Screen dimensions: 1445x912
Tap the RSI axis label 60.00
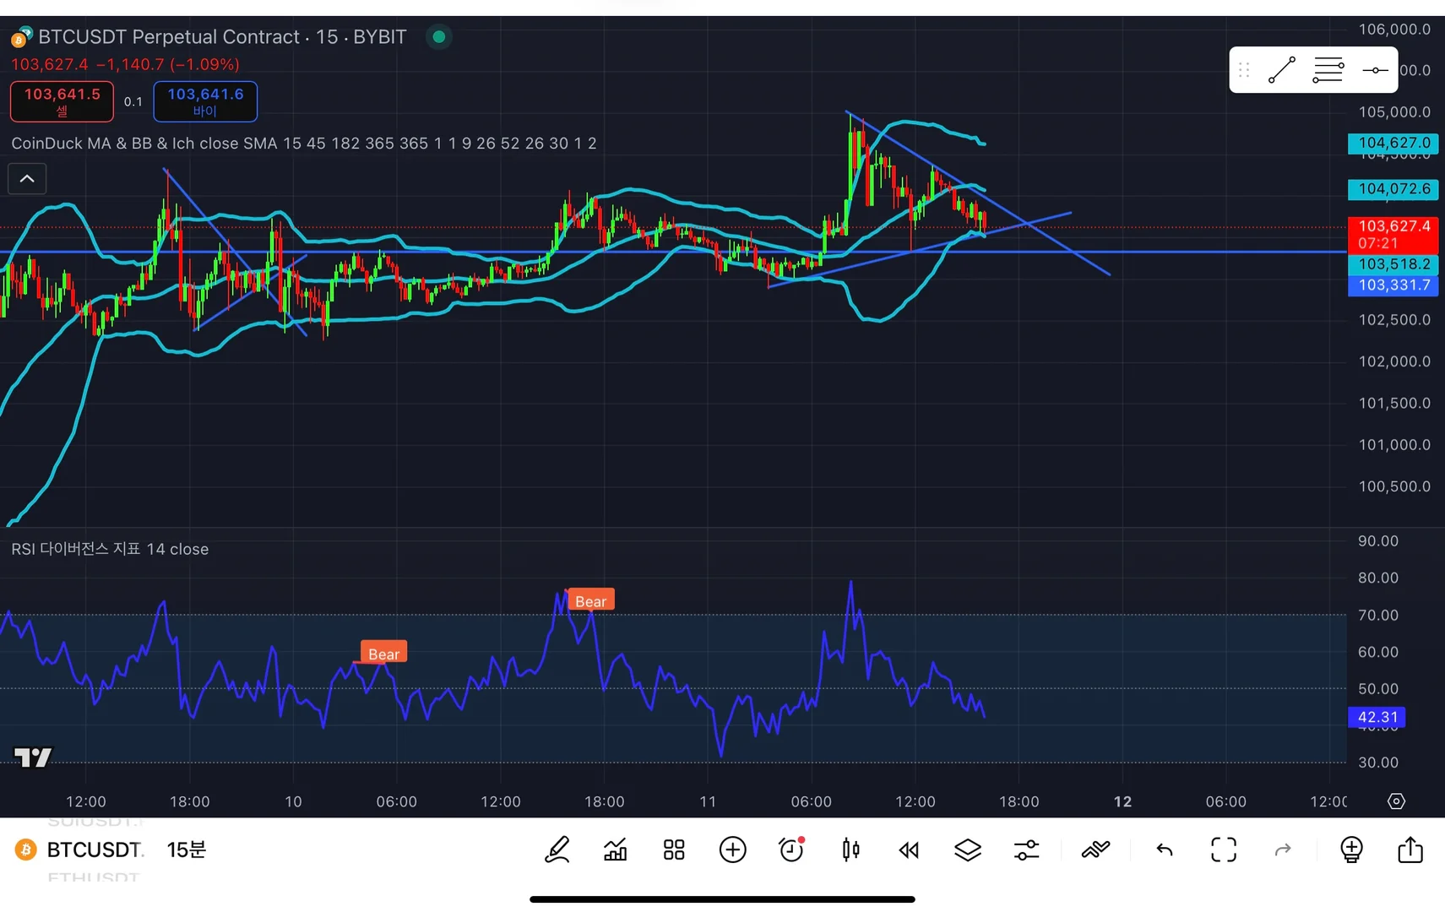pyautogui.click(x=1378, y=652)
